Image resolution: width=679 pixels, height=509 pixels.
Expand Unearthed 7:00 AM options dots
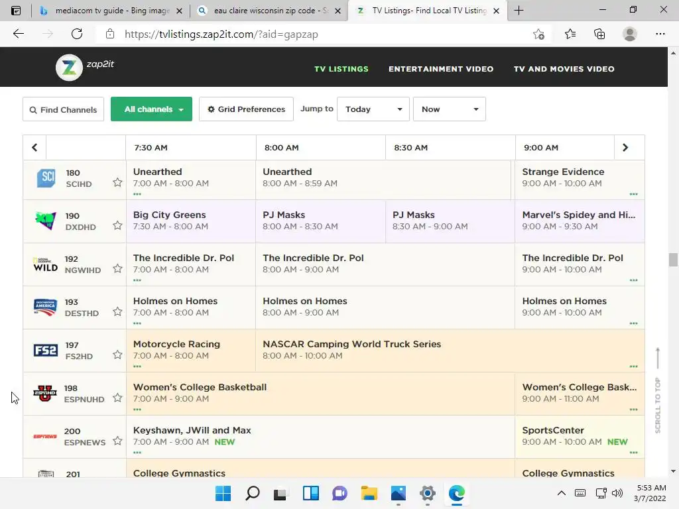pos(137,194)
